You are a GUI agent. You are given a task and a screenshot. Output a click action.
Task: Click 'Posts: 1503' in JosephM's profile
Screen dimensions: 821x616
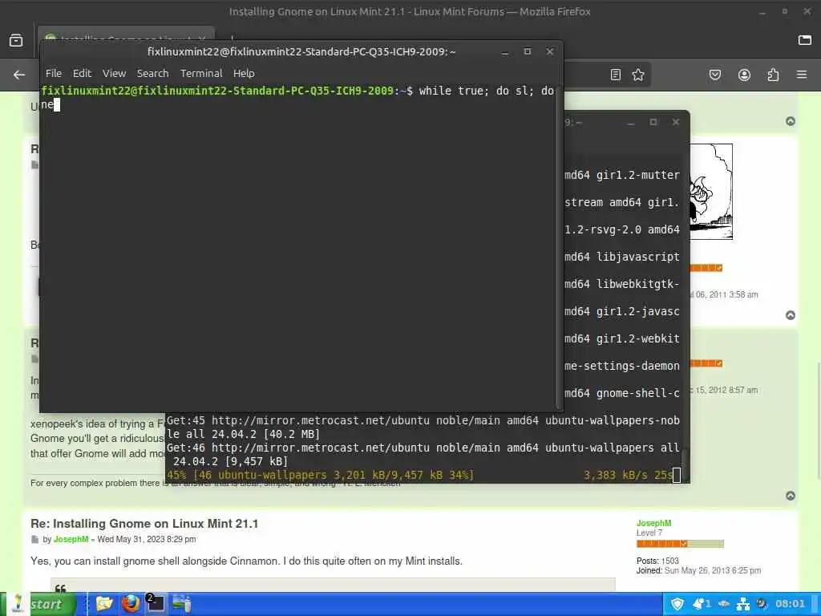[x=657, y=561]
